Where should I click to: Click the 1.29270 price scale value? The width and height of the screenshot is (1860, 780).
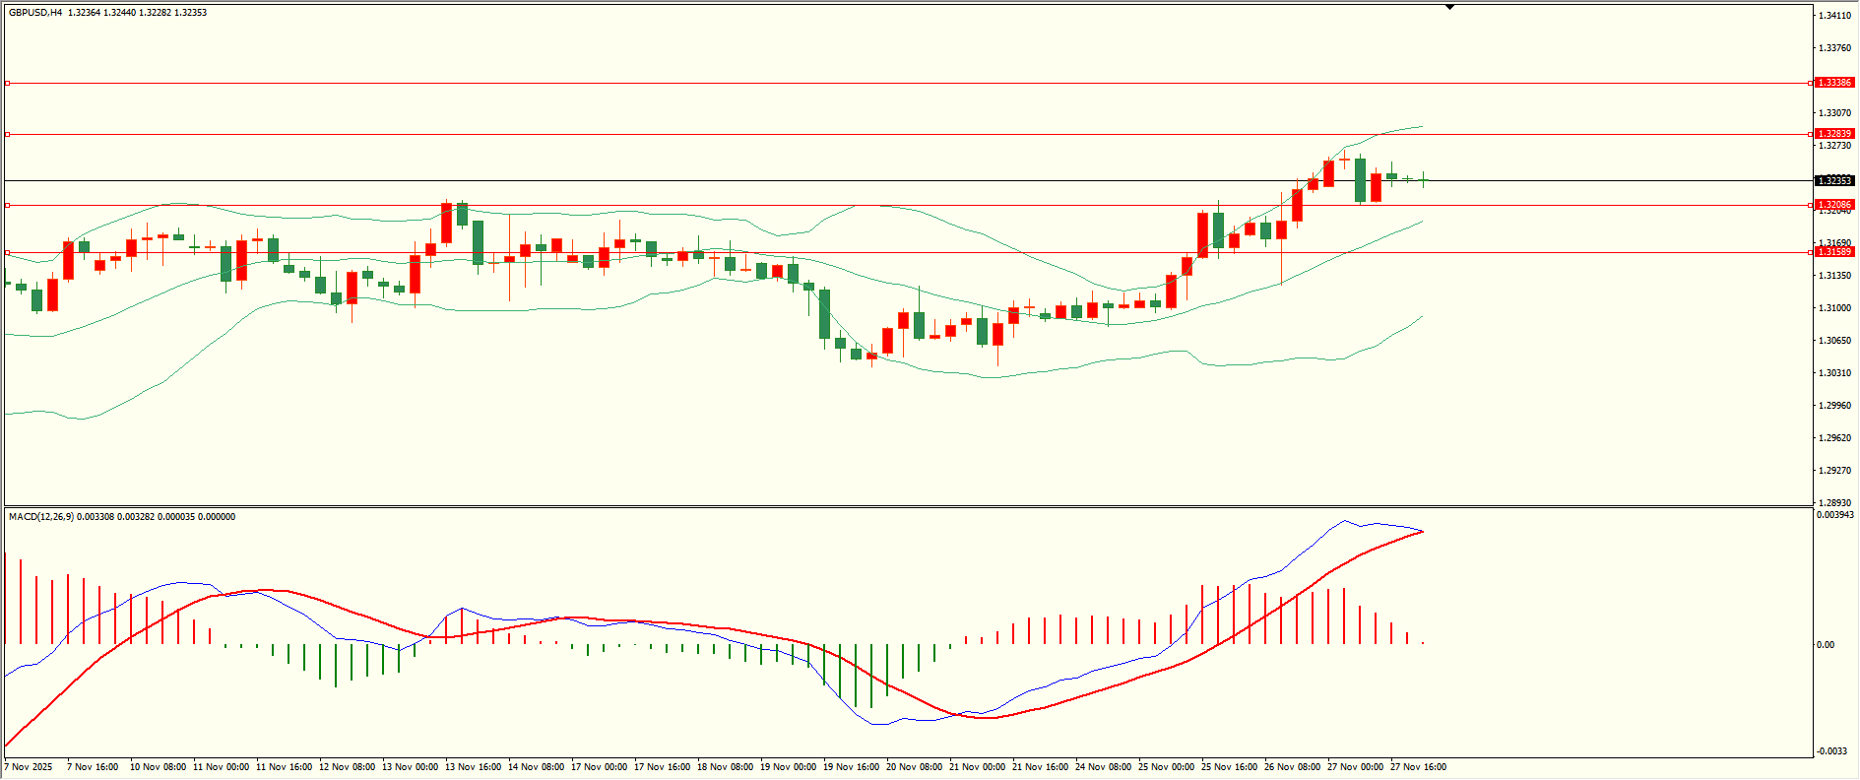point(1833,471)
